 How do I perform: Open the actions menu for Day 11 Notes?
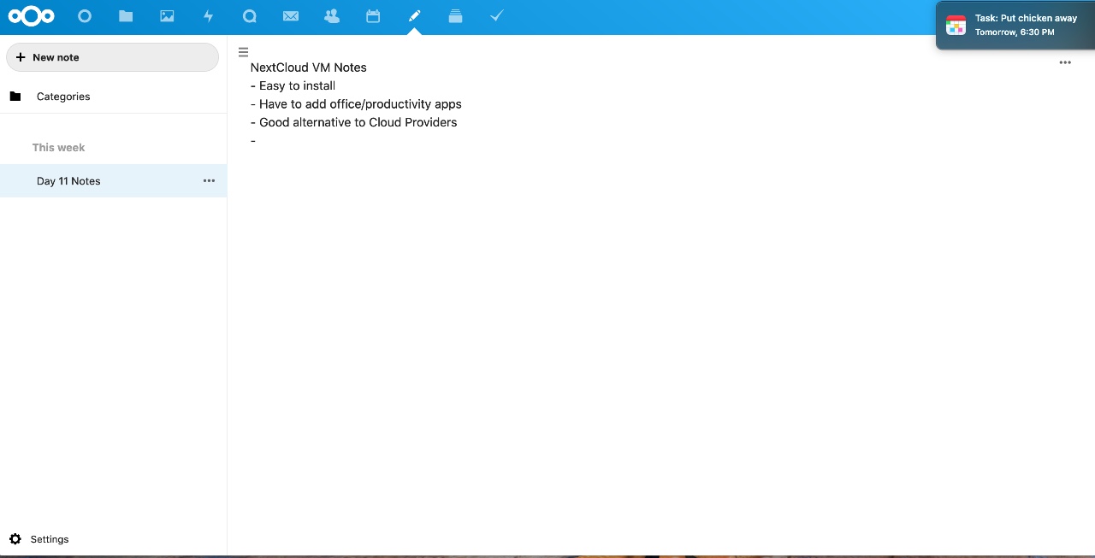(x=209, y=180)
